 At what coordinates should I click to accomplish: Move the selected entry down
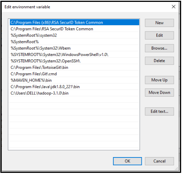pos(159,92)
